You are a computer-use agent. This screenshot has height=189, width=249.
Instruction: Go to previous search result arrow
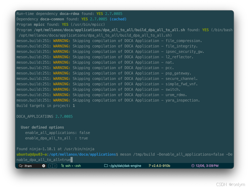[50, 166]
